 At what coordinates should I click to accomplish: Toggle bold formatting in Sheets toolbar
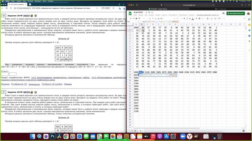184,18
